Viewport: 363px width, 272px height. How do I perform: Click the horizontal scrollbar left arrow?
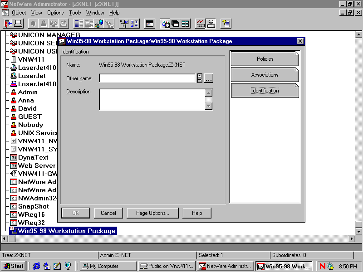(x=5, y=238)
